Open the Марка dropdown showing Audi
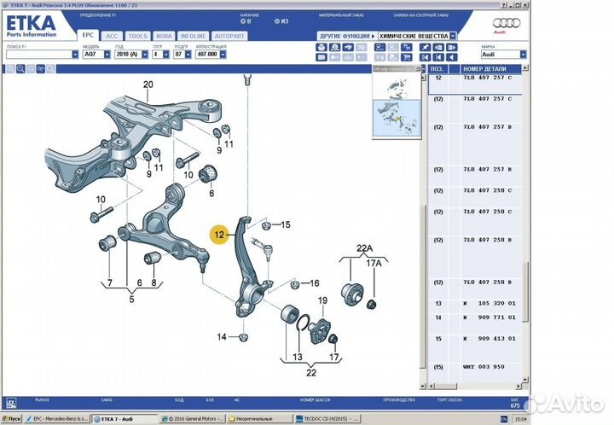 [503, 54]
